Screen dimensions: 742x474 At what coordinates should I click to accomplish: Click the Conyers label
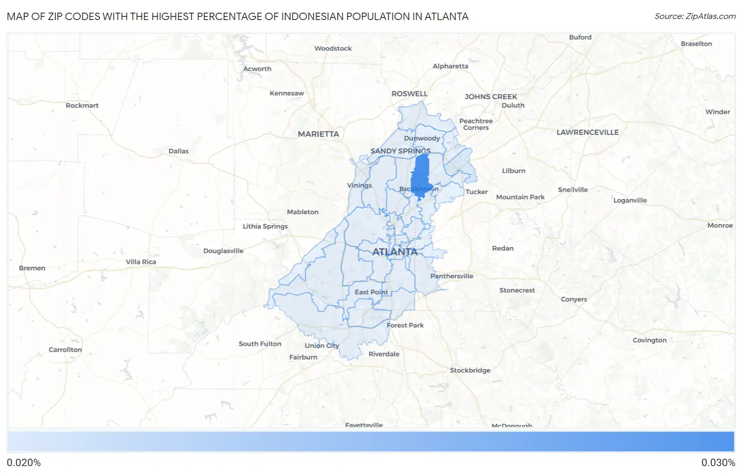[574, 299]
